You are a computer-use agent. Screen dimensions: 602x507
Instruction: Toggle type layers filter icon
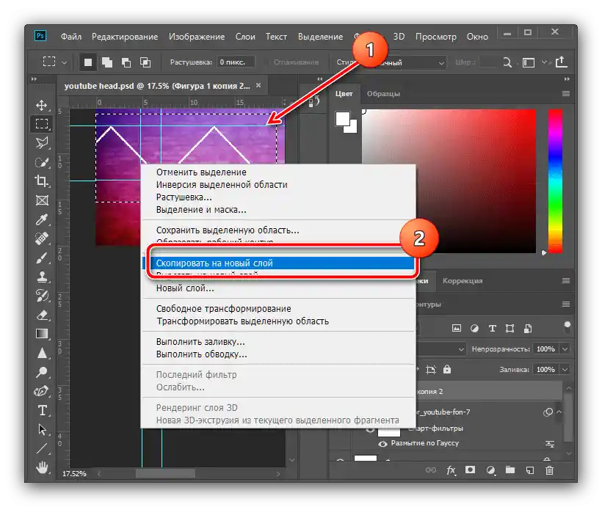(492, 328)
